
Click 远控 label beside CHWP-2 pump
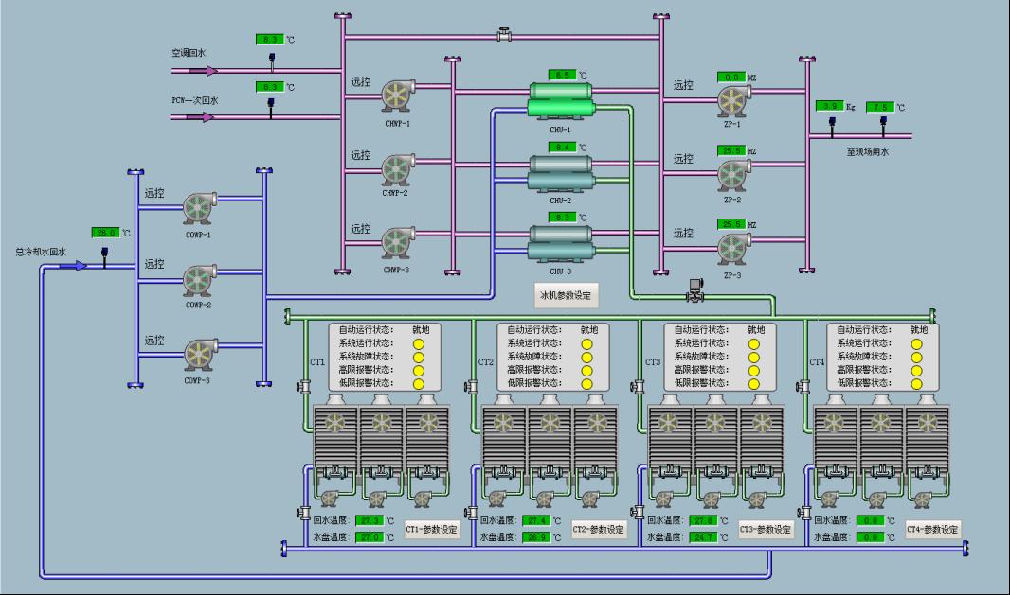pos(361,156)
